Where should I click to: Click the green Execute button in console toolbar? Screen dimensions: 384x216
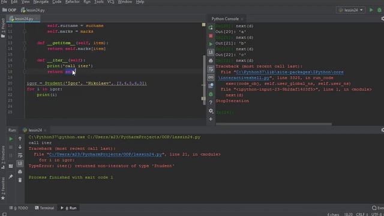pos(211,44)
